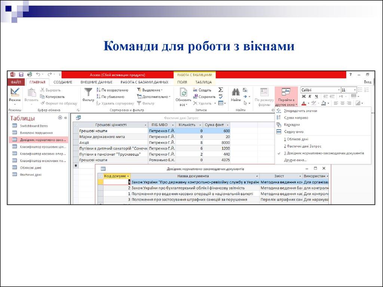Open Виявлені порушення table in navigation pane
Screen dimensions: 383x287
point(36,133)
